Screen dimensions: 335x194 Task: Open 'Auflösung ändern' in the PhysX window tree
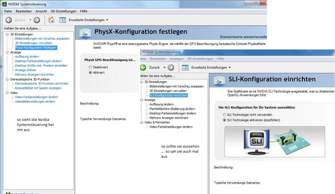click(27, 57)
